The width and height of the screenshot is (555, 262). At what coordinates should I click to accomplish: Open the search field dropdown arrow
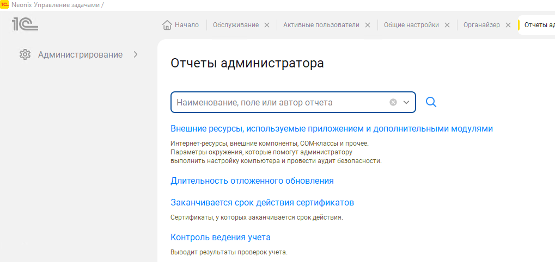[x=406, y=102]
